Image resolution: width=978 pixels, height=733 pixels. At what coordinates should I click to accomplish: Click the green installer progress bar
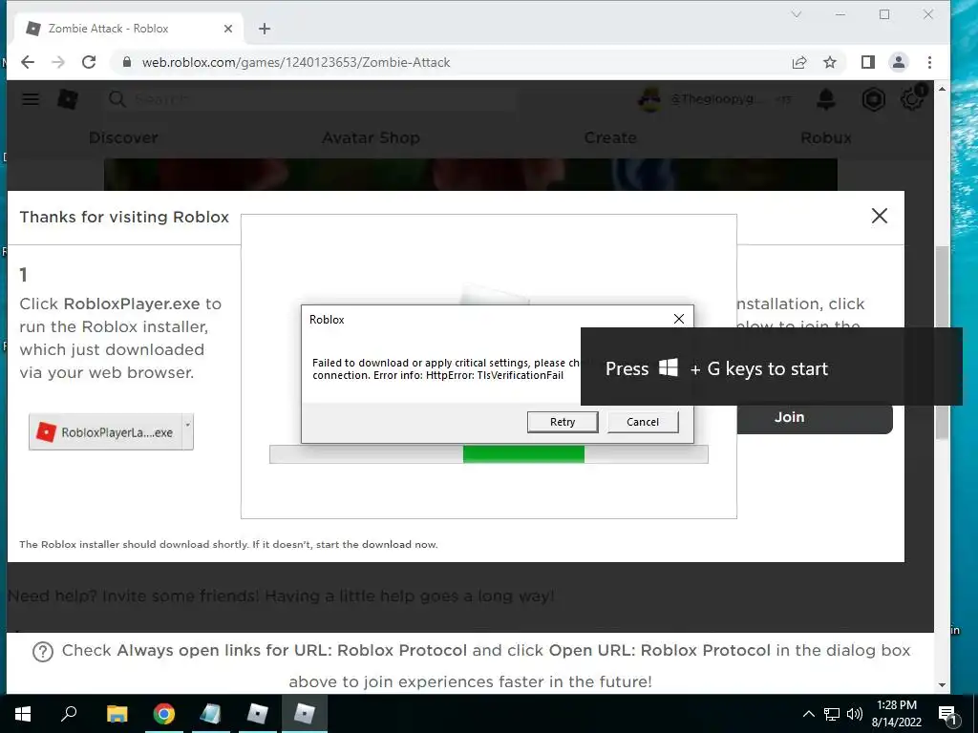pos(523,454)
